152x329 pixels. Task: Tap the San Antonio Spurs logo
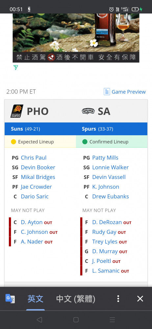(88, 112)
